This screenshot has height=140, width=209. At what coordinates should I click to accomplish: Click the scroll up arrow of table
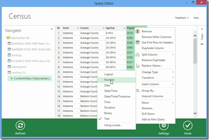pyautogui.click(x=195, y=36)
